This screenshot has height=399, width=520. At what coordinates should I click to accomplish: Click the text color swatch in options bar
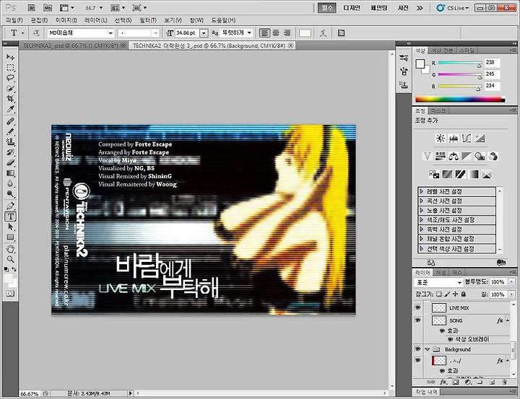[x=305, y=32]
